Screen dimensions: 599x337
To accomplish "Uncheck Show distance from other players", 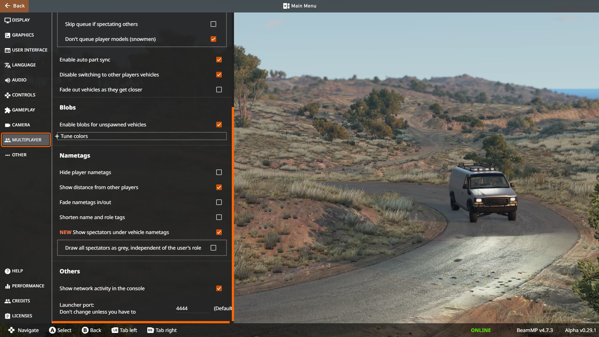I will (219, 187).
